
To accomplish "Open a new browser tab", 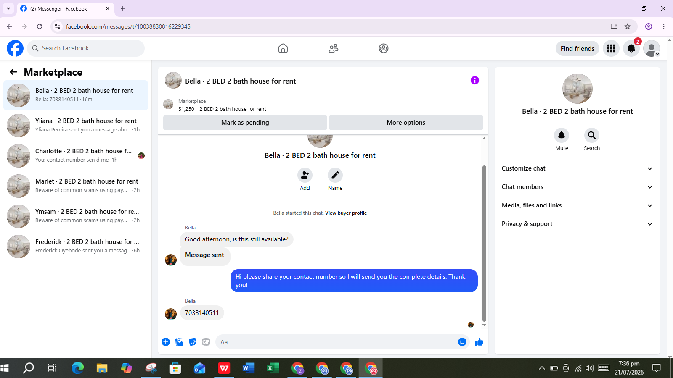I will tap(123, 8).
